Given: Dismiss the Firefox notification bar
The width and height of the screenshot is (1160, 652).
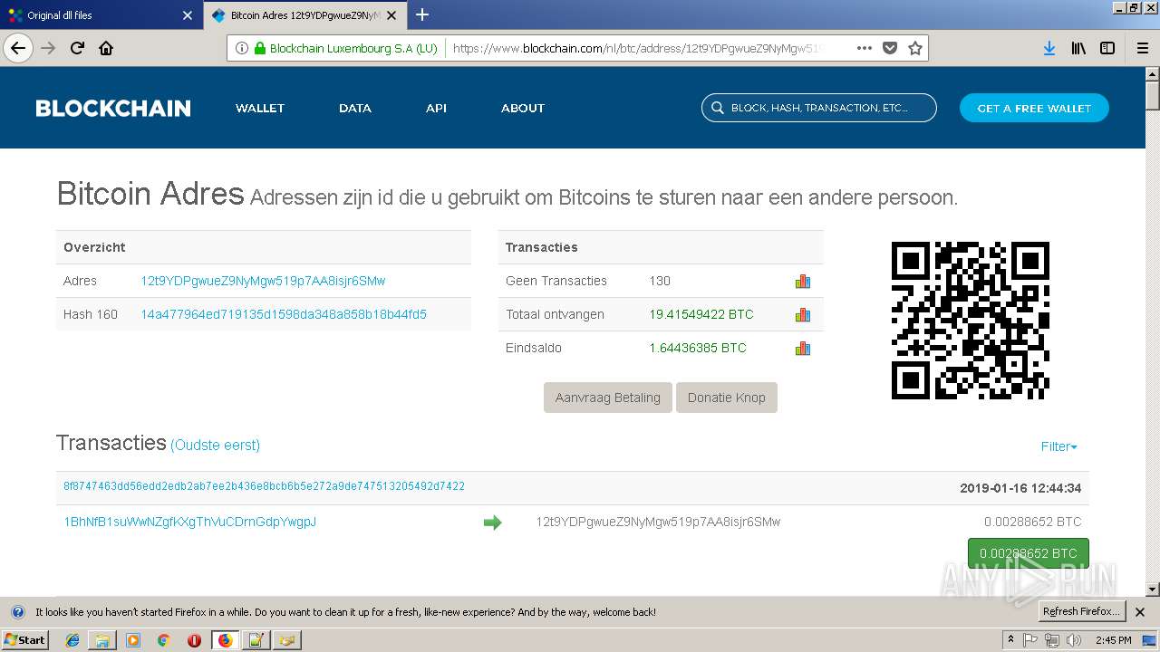Looking at the screenshot, I should point(1140,612).
